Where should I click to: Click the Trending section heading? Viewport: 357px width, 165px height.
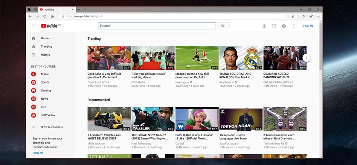(94, 39)
